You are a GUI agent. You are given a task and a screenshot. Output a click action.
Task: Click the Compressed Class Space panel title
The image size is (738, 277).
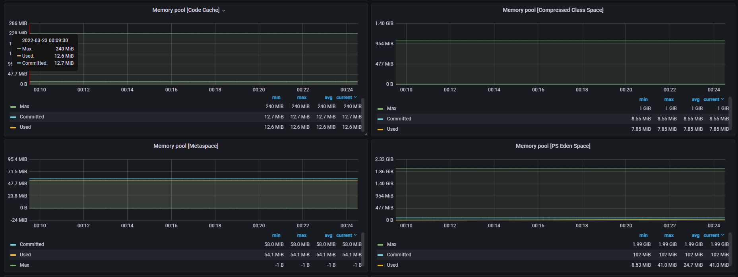click(553, 10)
